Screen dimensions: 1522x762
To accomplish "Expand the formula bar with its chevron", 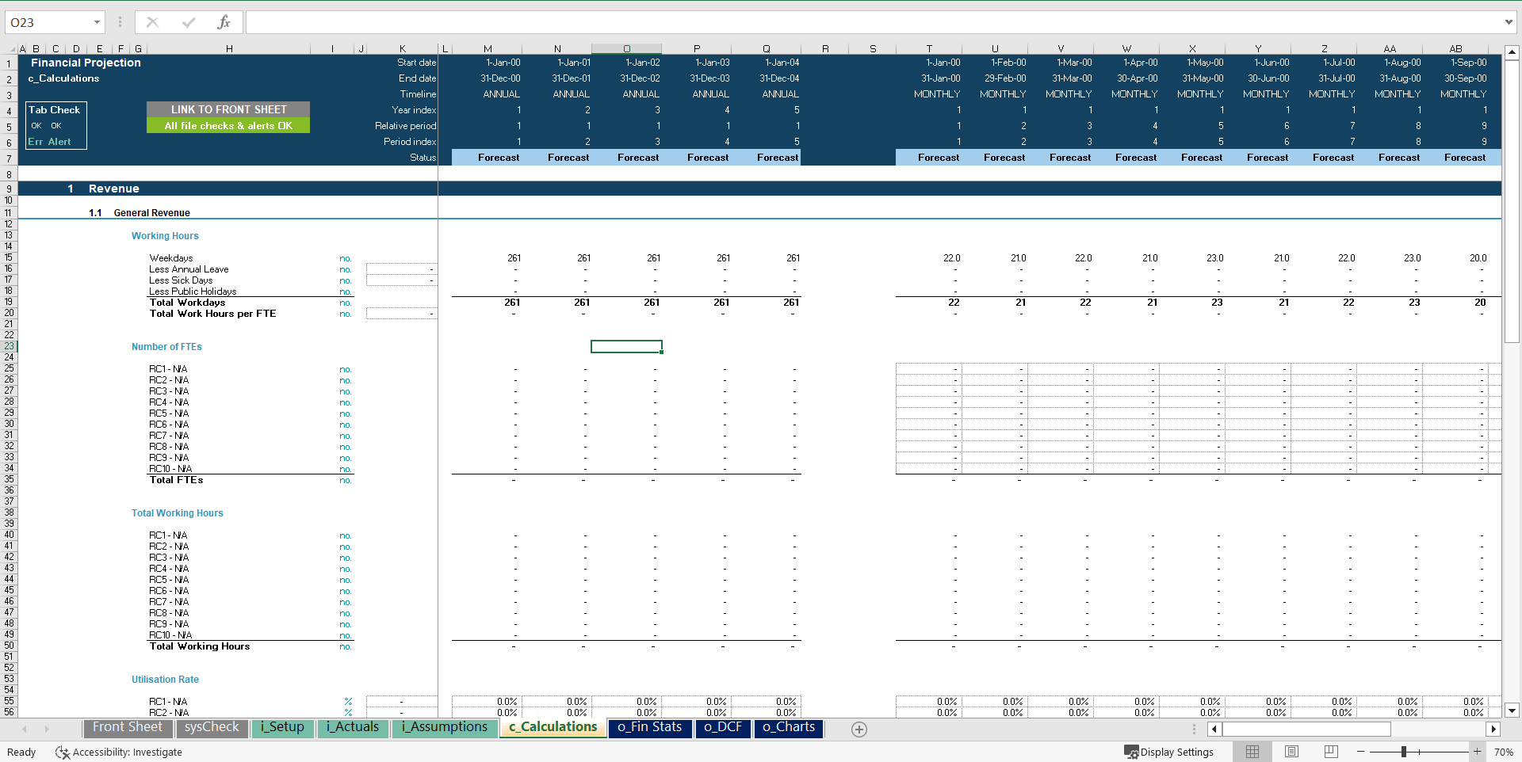I will [1509, 21].
